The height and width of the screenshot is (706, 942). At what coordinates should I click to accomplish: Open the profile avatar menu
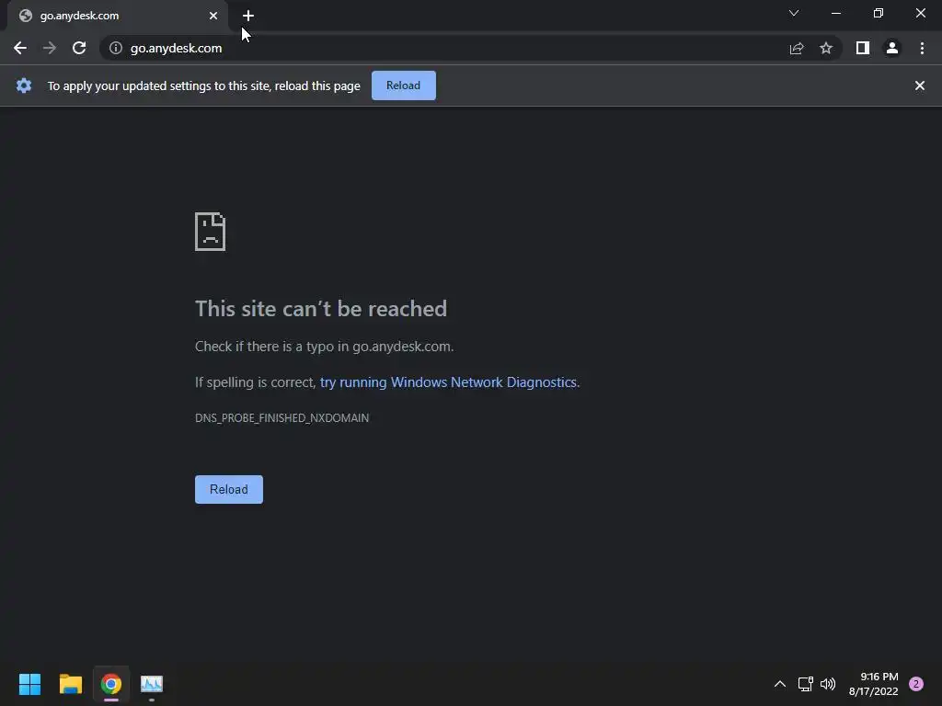892,48
